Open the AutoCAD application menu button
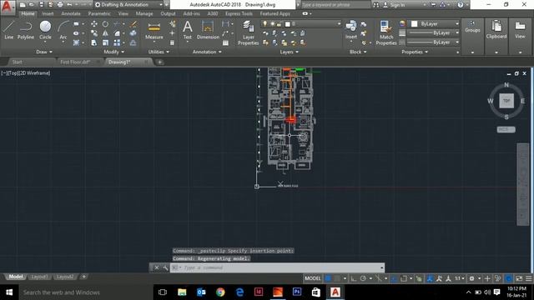The width and height of the screenshot is (534, 300). point(8,7)
